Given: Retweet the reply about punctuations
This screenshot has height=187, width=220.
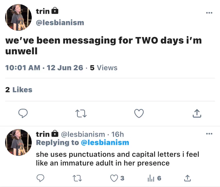Looking at the screenshot, I should [x=77, y=178].
